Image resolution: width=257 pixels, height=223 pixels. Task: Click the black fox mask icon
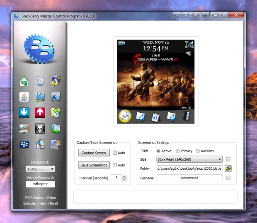[40, 129]
